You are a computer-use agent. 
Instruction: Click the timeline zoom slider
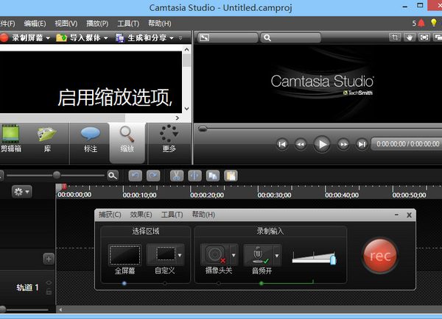point(57,175)
